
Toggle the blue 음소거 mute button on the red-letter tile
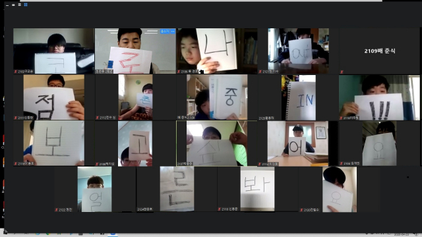pyautogui.click(x=164, y=32)
